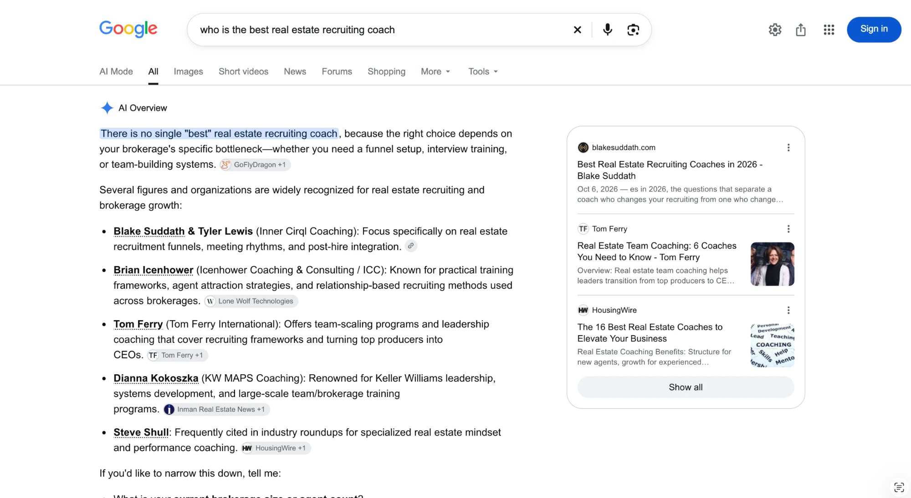This screenshot has height=498, width=911.
Task: Switch to the Forums tab
Action: [x=337, y=71]
